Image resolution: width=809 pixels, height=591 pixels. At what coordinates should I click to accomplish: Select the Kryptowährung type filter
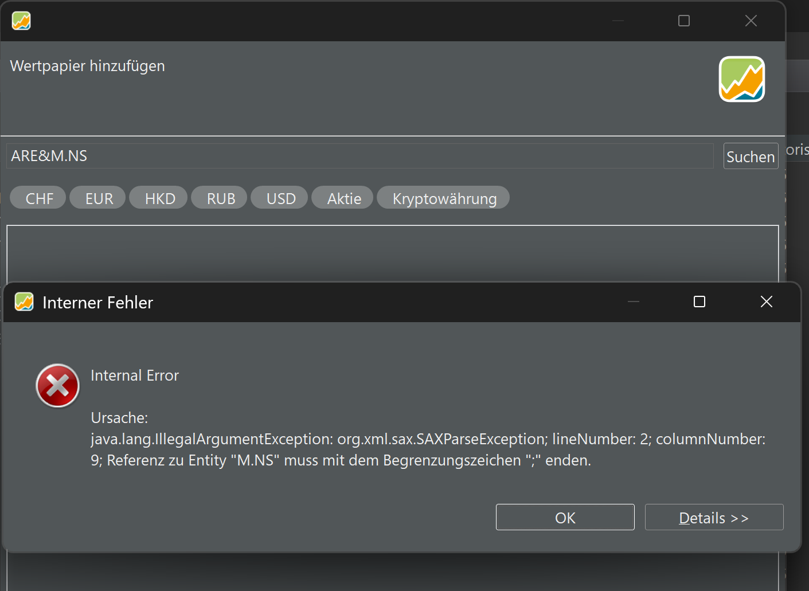click(x=443, y=198)
